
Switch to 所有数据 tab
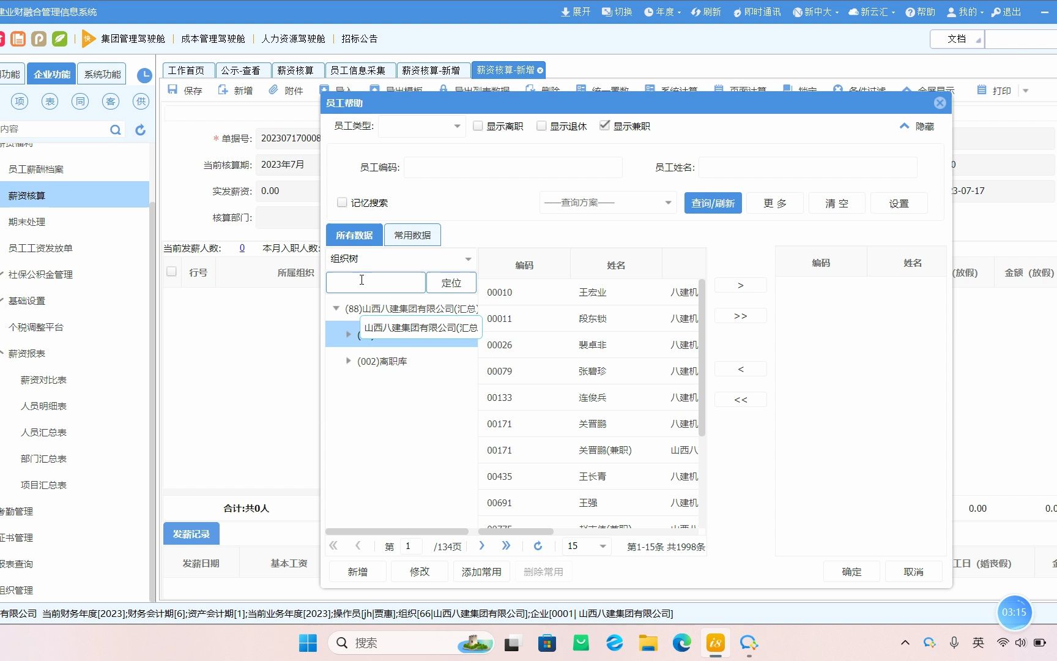pos(354,235)
